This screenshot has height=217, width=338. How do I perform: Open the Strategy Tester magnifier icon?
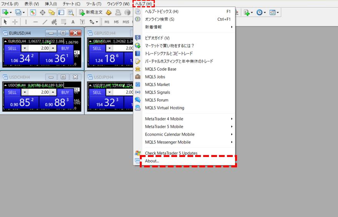pos(71,12)
